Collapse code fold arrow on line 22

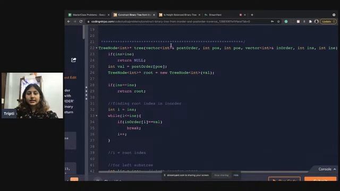point(97,48)
